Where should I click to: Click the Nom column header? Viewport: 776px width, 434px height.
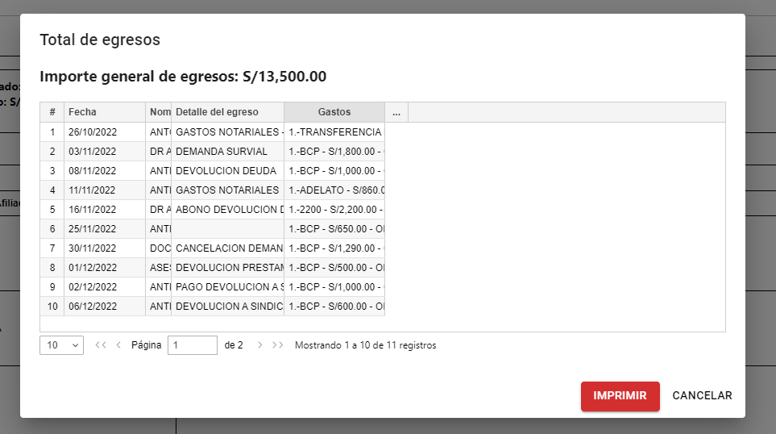click(160, 112)
